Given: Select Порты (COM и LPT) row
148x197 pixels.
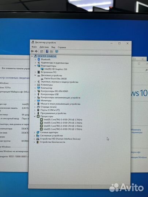Looking at the screenshot, I should pos(50,110).
